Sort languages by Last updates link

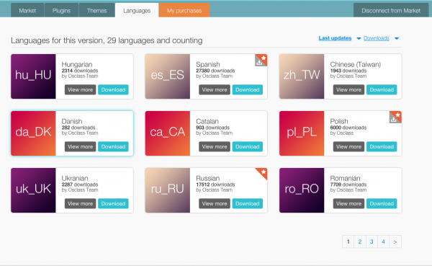coord(335,38)
